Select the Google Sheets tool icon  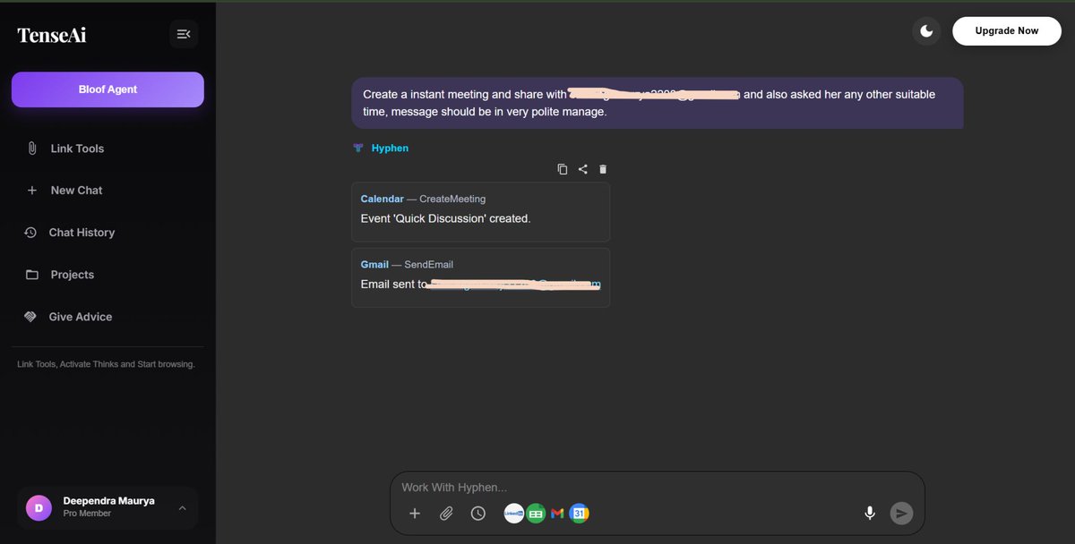tap(536, 514)
